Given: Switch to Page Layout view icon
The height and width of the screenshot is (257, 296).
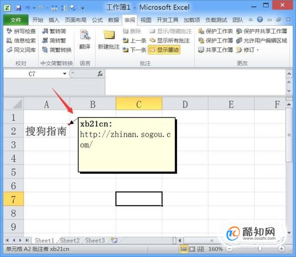Looking at the screenshot, I should [x=192, y=249].
